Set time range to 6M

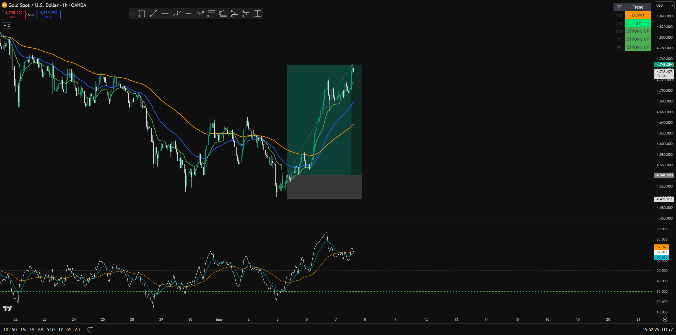41,329
